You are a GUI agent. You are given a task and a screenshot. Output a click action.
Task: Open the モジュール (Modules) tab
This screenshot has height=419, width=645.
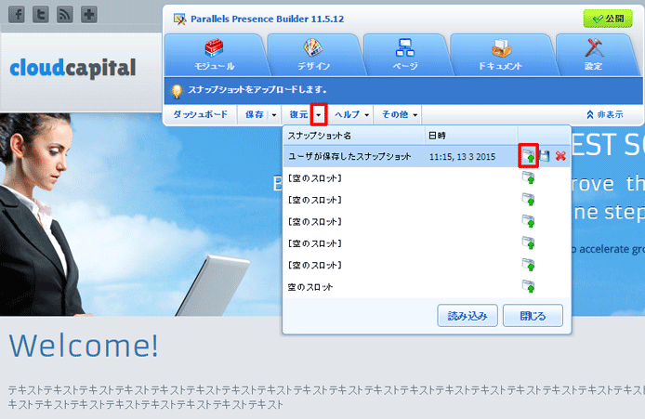(x=213, y=55)
